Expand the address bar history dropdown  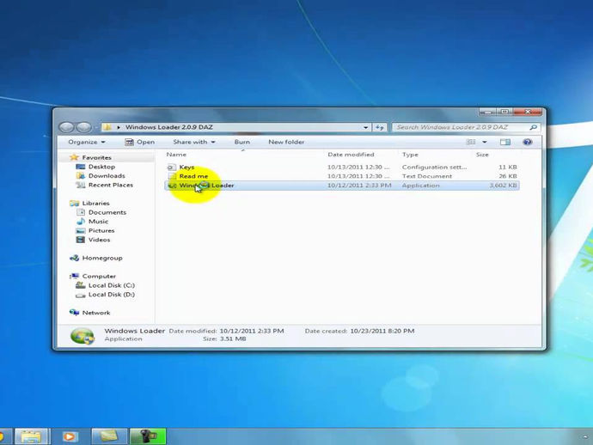pyautogui.click(x=366, y=127)
